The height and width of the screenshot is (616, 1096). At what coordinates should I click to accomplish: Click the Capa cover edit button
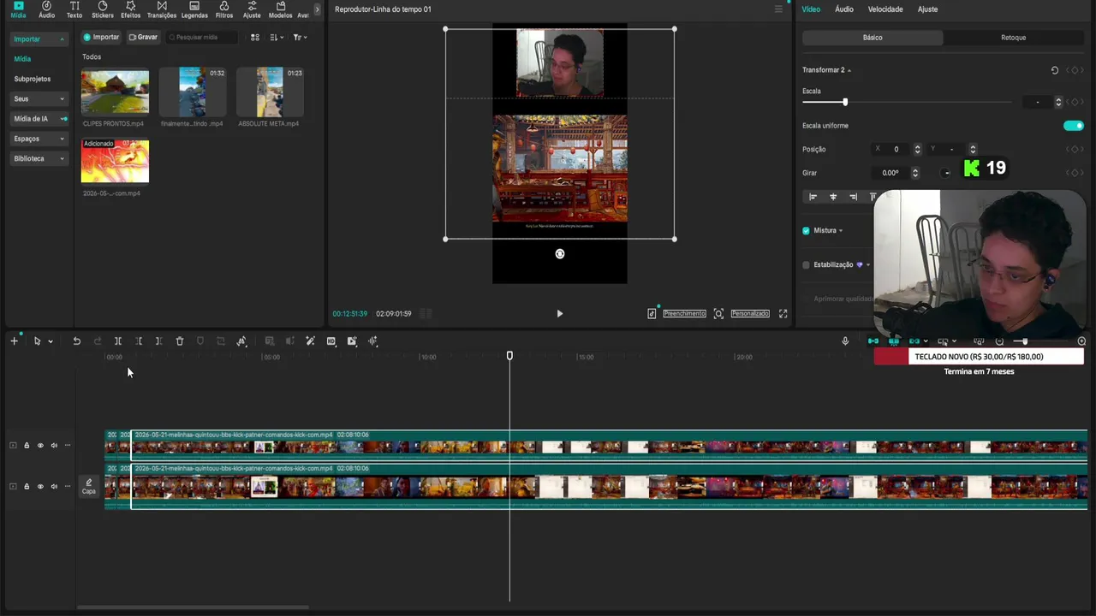pos(89,487)
